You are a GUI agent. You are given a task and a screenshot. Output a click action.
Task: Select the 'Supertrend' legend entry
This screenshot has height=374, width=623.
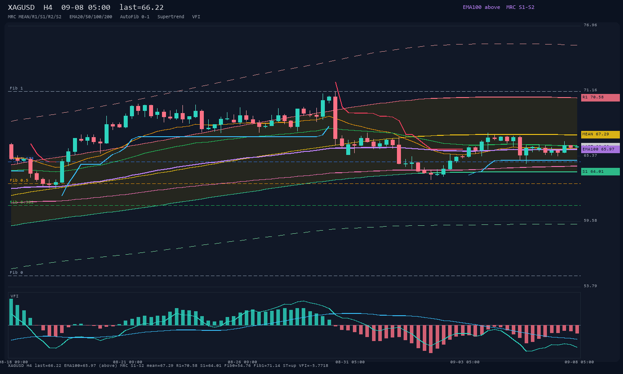171,17
